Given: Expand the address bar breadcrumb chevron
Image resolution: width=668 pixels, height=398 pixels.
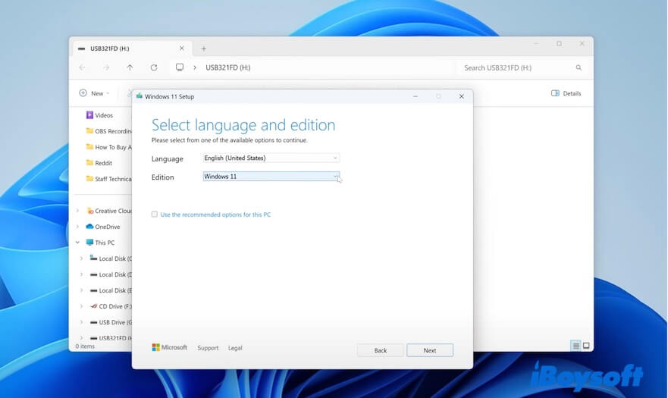Looking at the screenshot, I should tap(195, 67).
